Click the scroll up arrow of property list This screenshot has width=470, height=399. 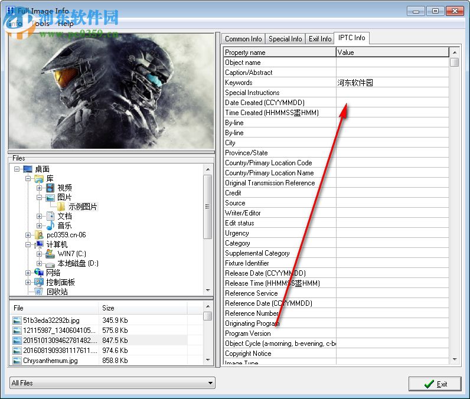pyautogui.click(x=455, y=53)
